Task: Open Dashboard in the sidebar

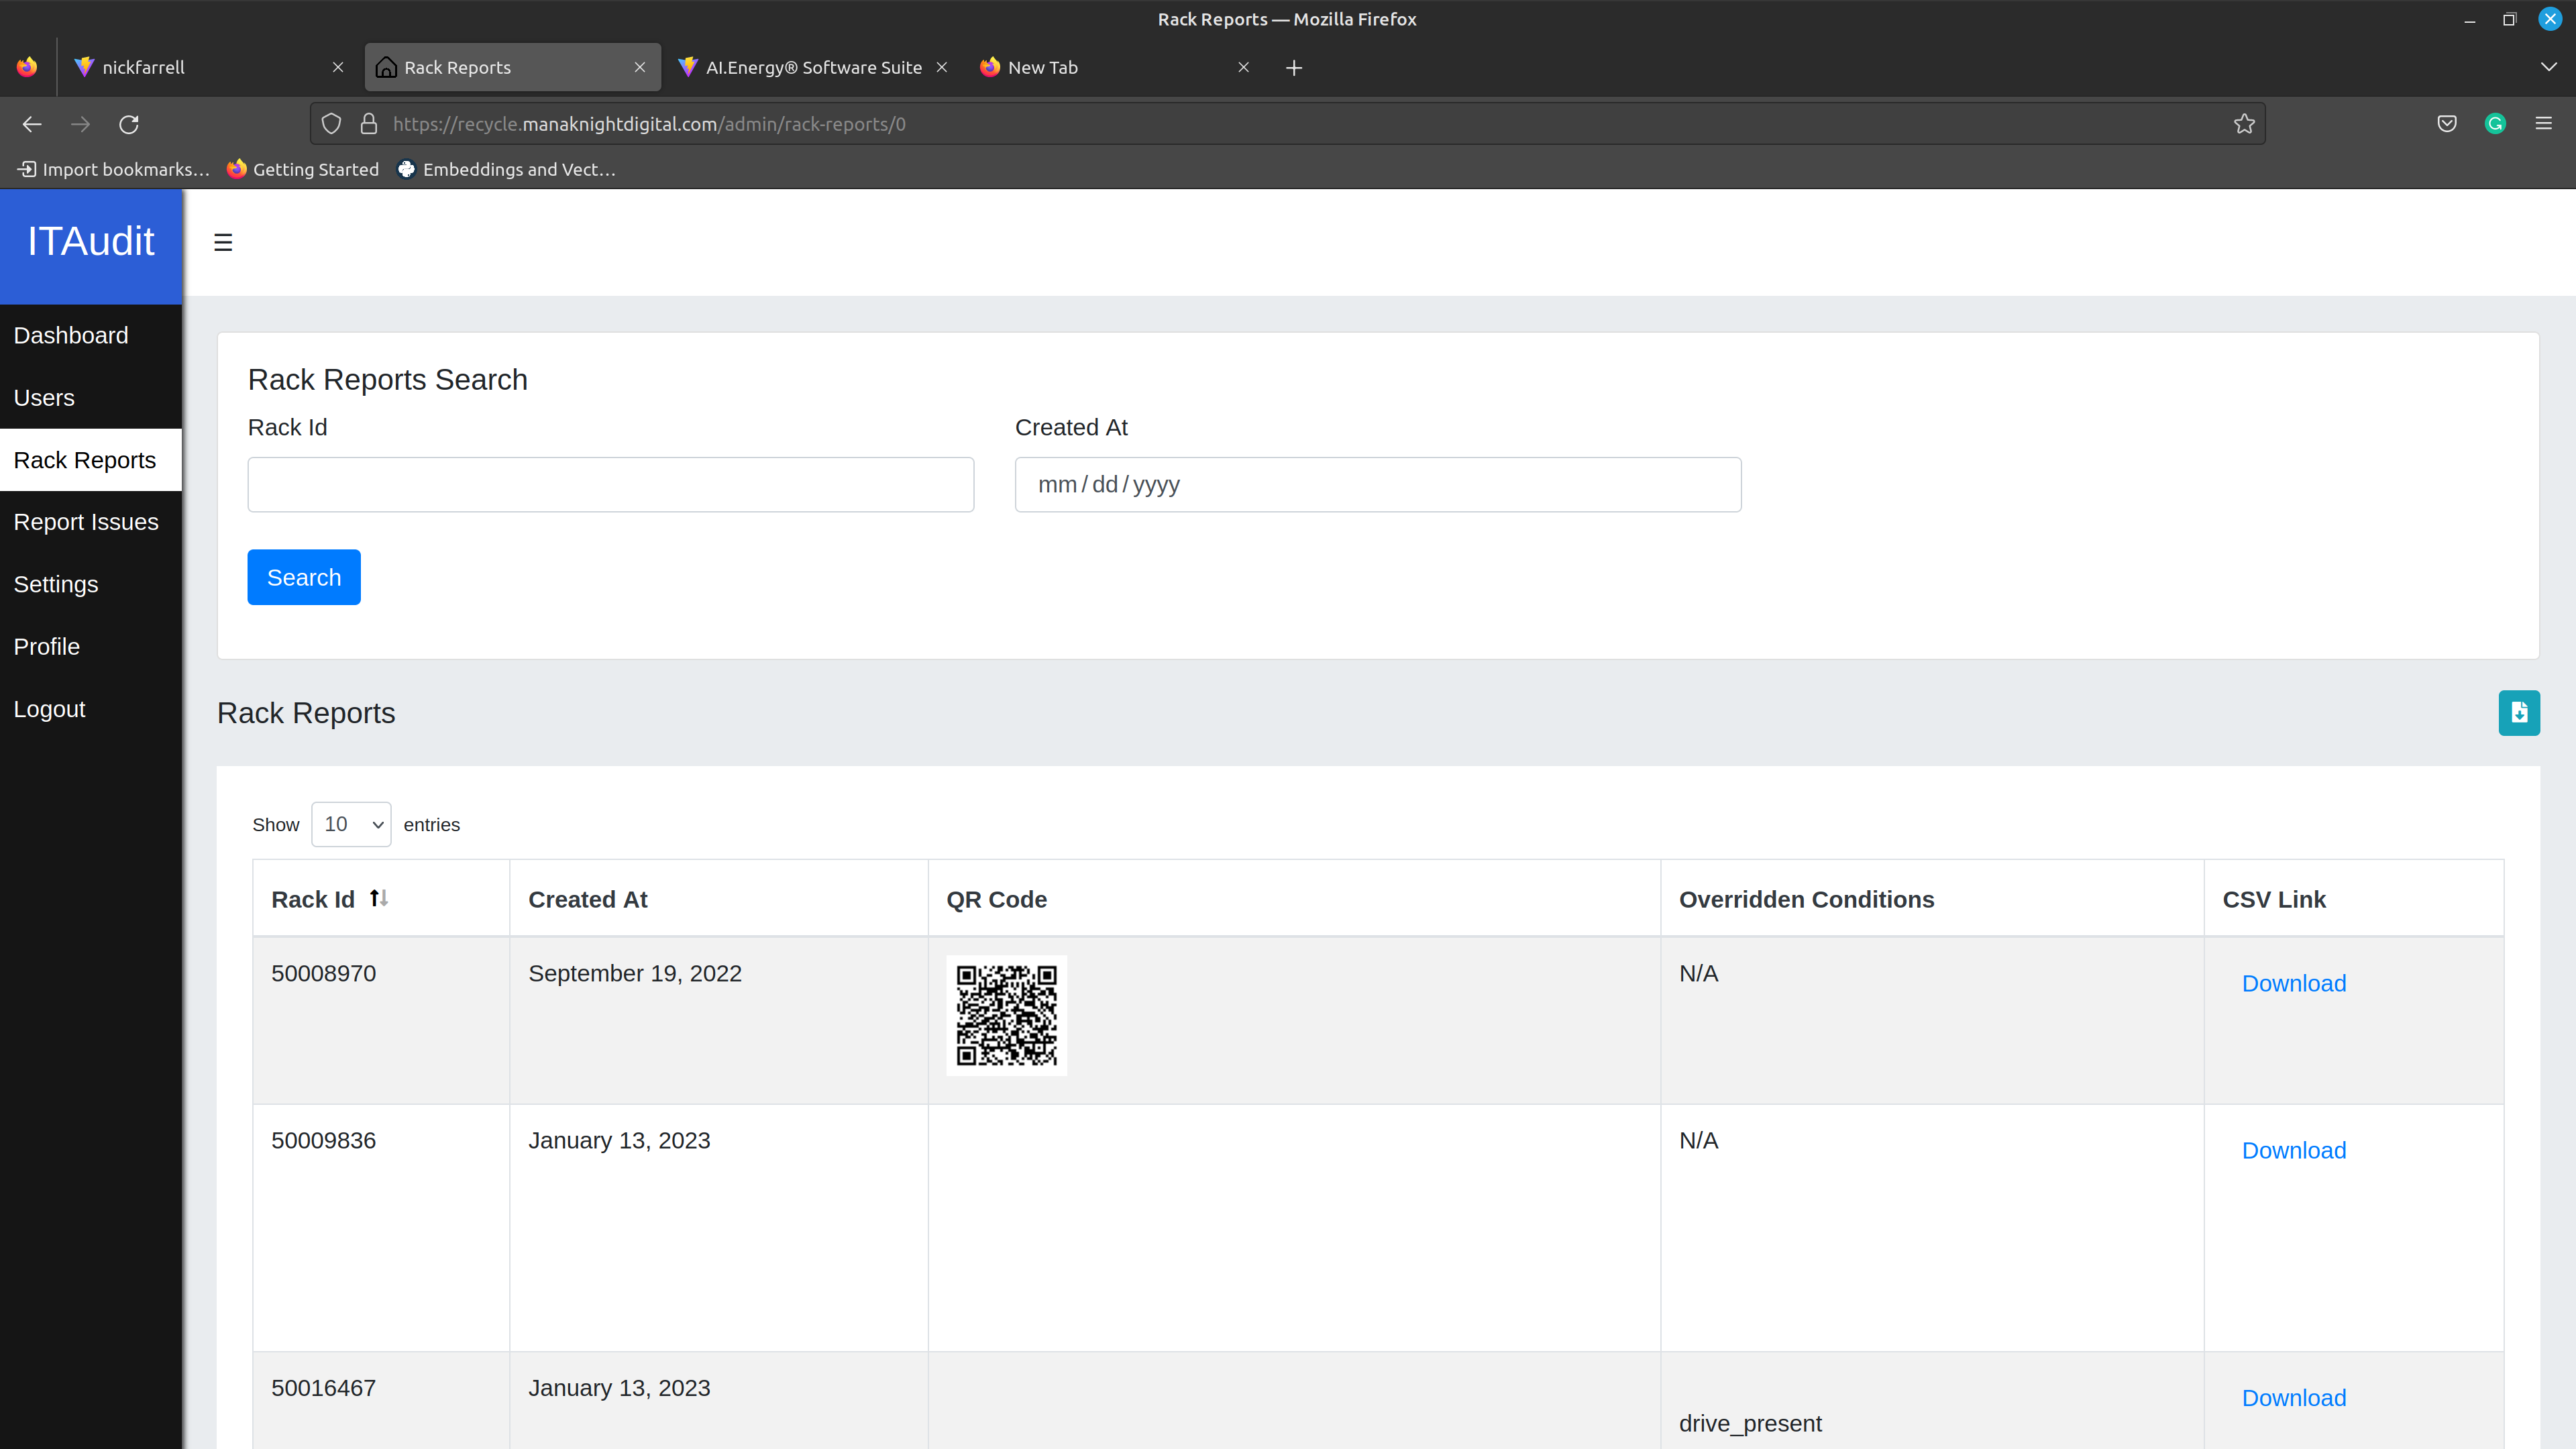Action: (x=91, y=335)
